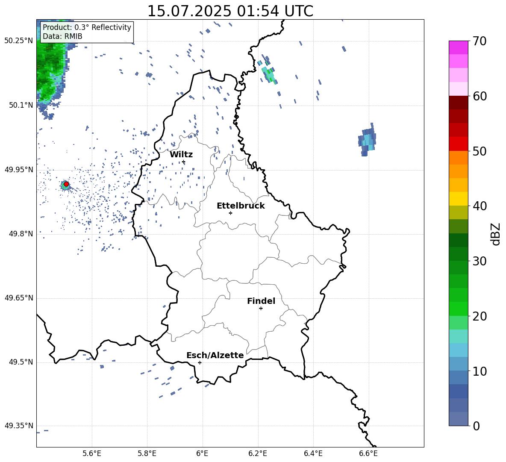Click 'Product: 0.3° Reflectivity' legend text
The image size is (506, 462).
(x=87, y=27)
